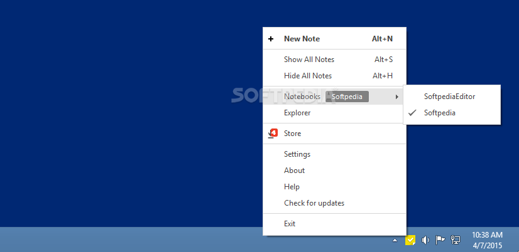This screenshot has width=519, height=252.
Task: Switch to the SoftpediaEditor notebook
Action: click(452, 97)
